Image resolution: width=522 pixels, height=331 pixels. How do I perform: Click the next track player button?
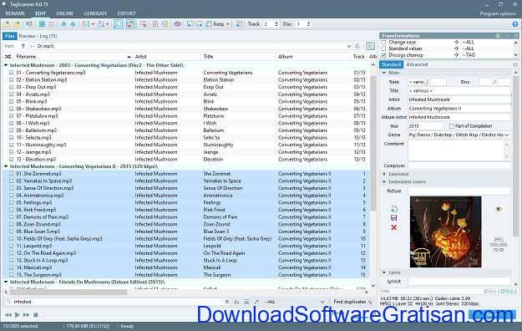click(x=26, y=314)
